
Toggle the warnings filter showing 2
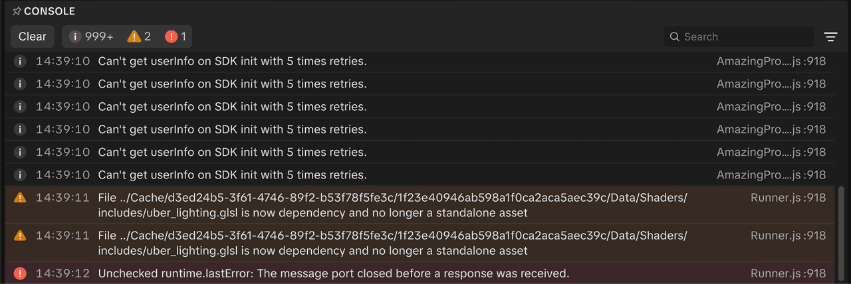(140, 36)
